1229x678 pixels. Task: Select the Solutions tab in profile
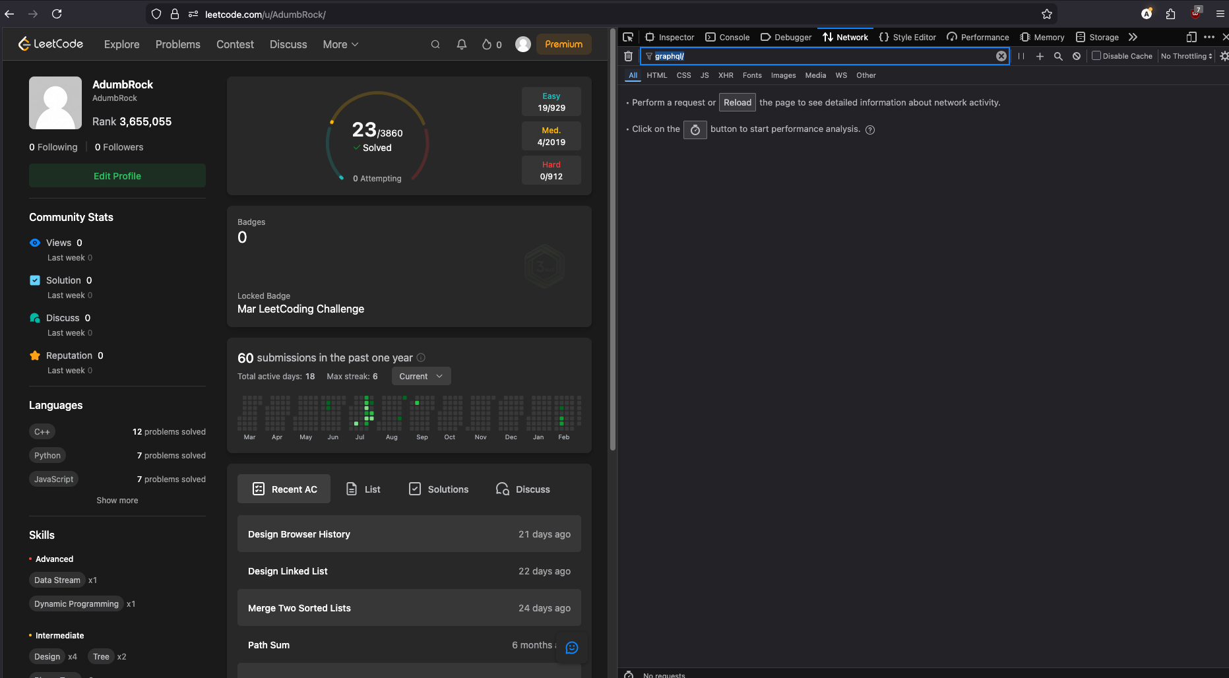[439, 489]
